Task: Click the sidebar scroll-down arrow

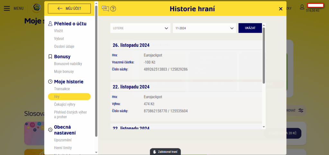Action: 96,152
